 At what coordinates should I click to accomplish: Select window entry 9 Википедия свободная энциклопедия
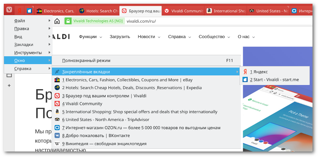(146, 144)
